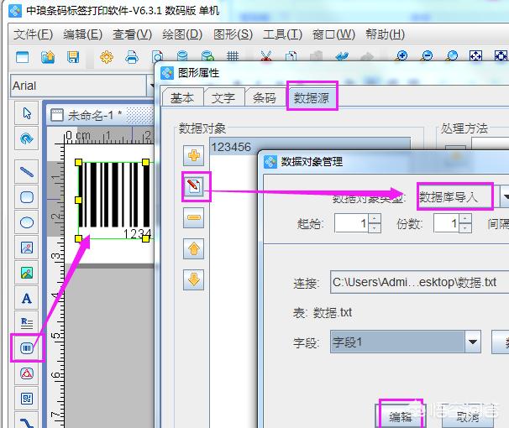Viewport: 509px width, 428px height.
Task: Select the QR code tool
Action: click(27, 399)
